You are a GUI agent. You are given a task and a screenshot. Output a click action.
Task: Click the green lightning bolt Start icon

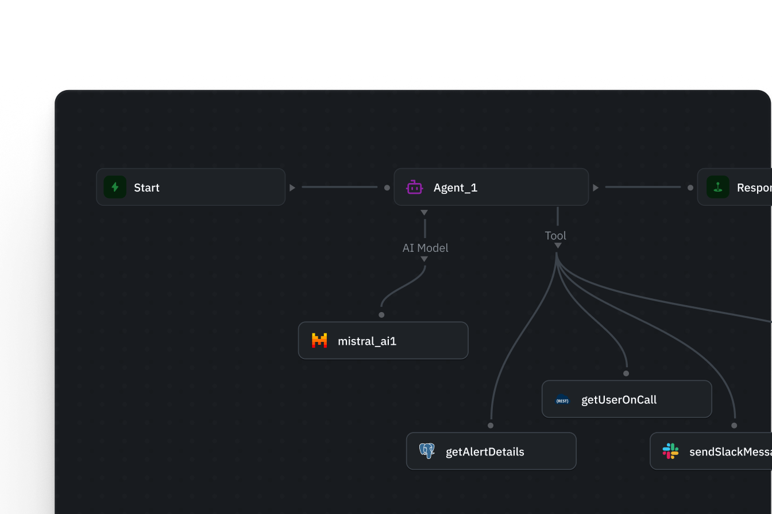115,187
